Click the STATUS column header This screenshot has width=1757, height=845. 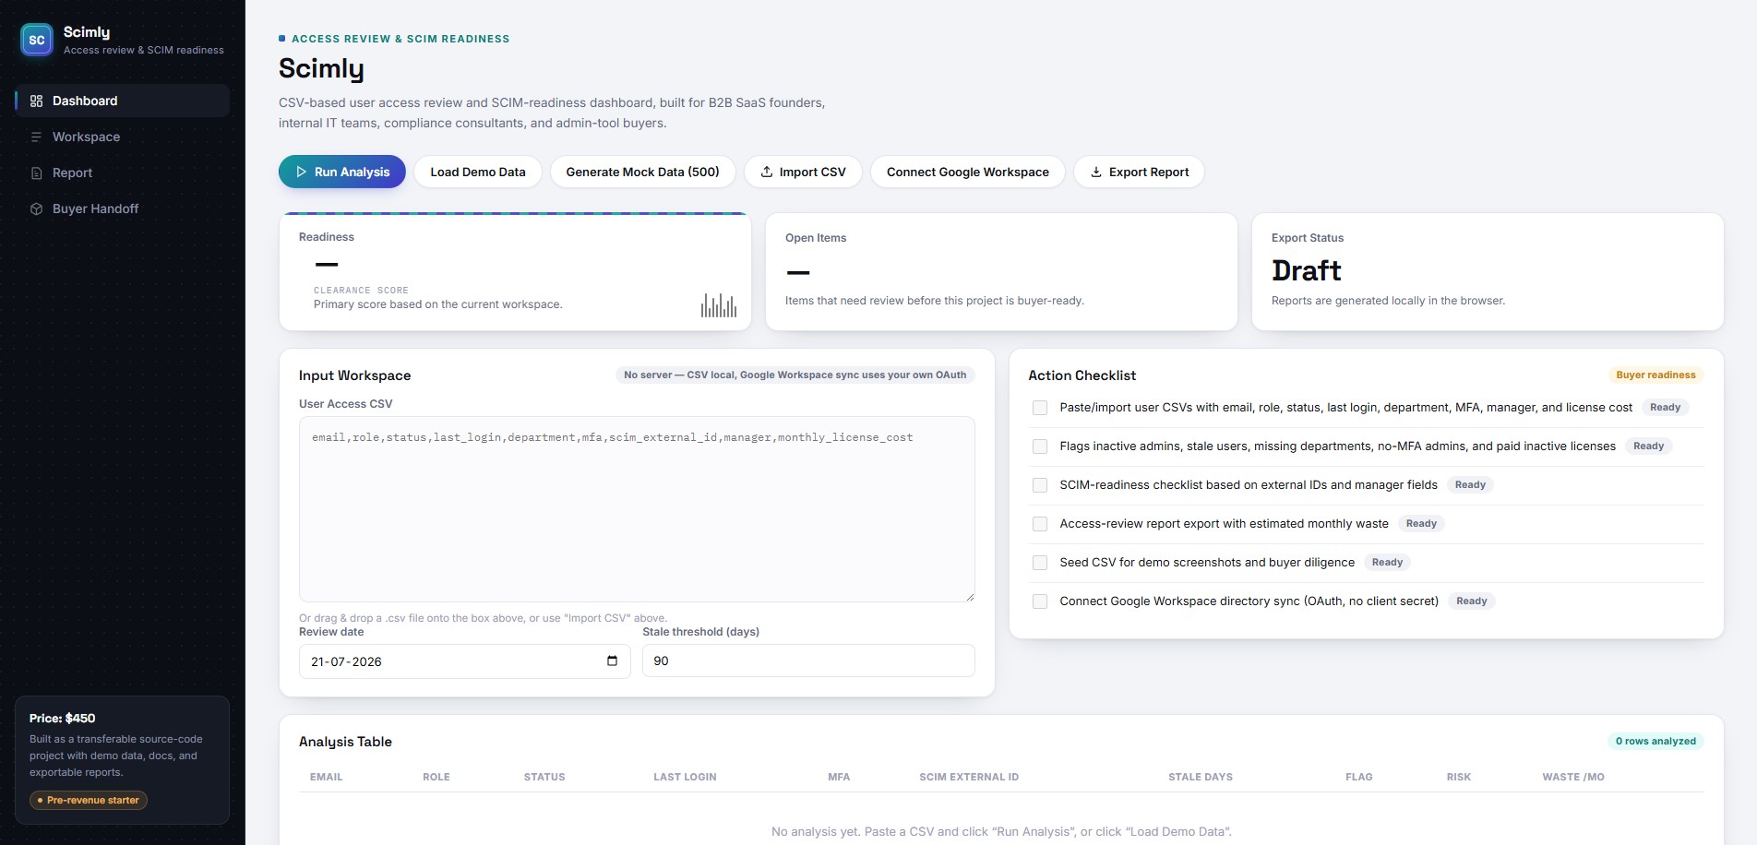[x=544, y=777]
